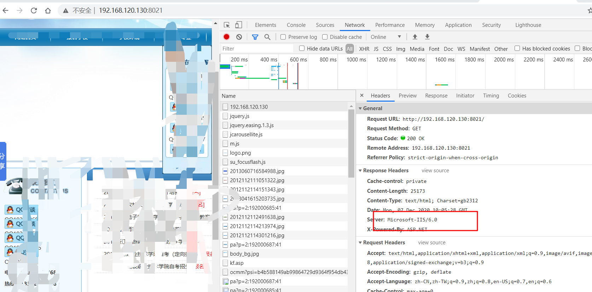
Task: Open the Preview tab of request
Action: 408,96
